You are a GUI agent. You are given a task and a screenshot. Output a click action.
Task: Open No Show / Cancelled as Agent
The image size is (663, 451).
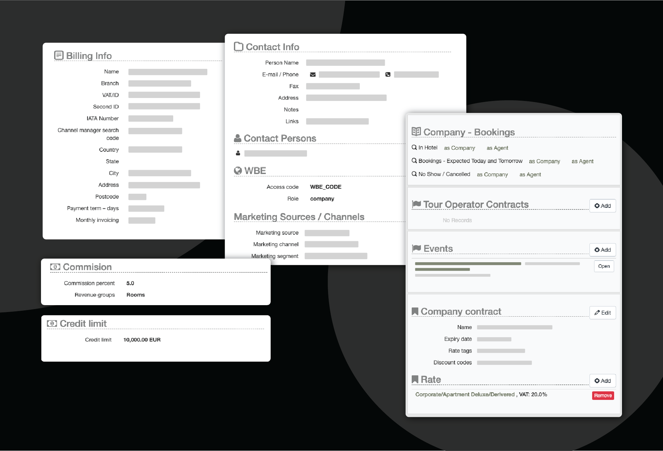pyautogui.click(x=530, y=175)
